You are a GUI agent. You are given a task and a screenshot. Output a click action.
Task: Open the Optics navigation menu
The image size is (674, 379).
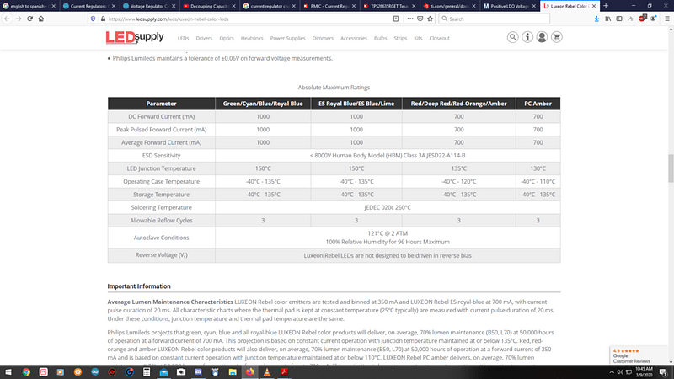coord(227,38)
